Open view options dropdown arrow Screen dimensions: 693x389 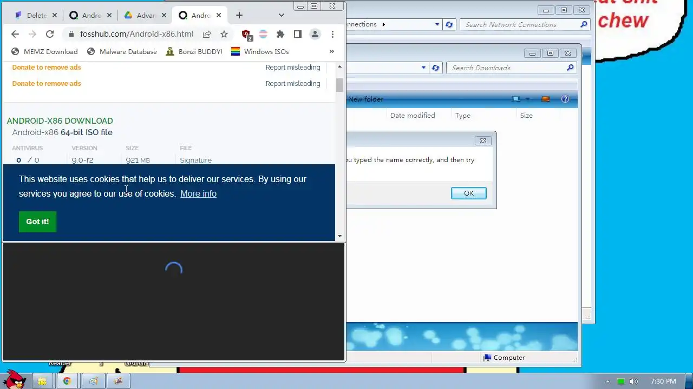pos(527,99)
